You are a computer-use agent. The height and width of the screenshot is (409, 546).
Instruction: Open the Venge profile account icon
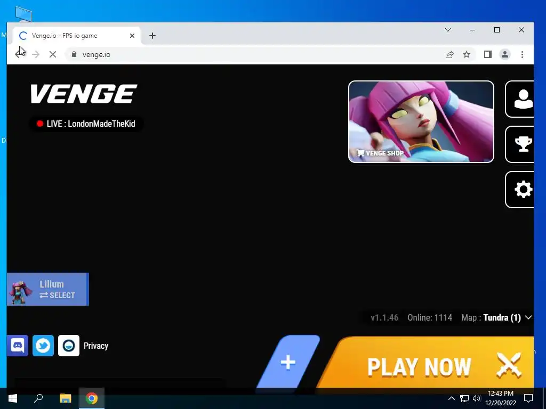[519, 99]
